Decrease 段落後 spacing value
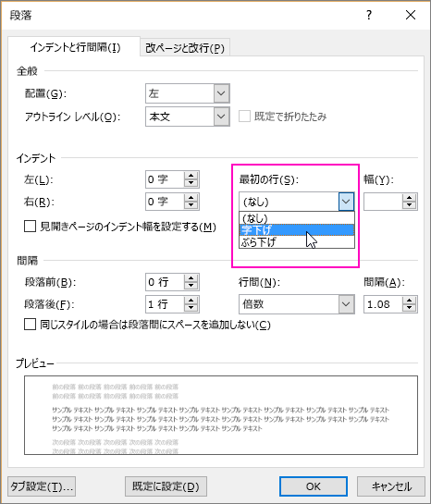 [x=191, y=308]
